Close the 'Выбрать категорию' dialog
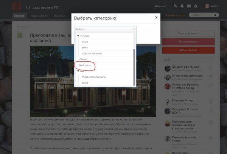 click(x=156, y=17)
